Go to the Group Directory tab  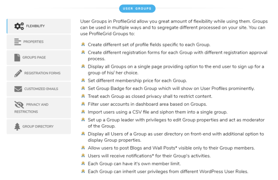39,127
